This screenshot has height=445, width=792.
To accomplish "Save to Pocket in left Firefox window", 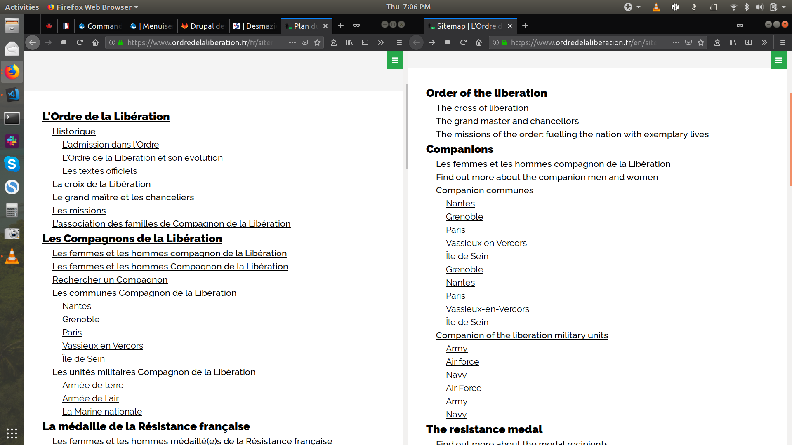I will click(x=305, y=42).
